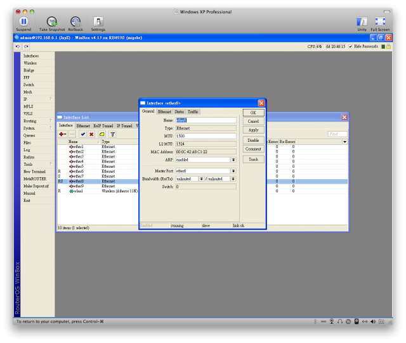Open the Bandwidth Rx dropdown arrow

coord(201,178)
